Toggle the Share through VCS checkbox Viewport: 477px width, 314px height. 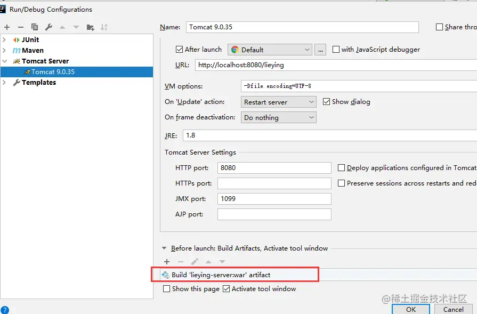coord(439,27)
